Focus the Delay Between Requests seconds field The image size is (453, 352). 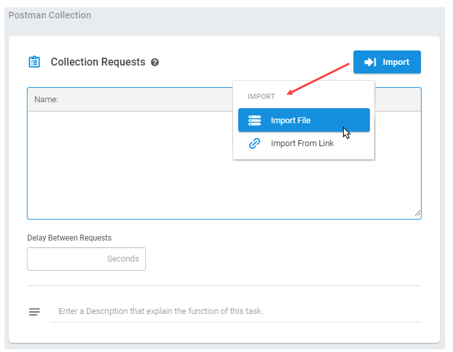point(86,259)
